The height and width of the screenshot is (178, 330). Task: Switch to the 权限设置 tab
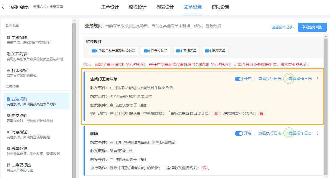[x=220, y=7]
